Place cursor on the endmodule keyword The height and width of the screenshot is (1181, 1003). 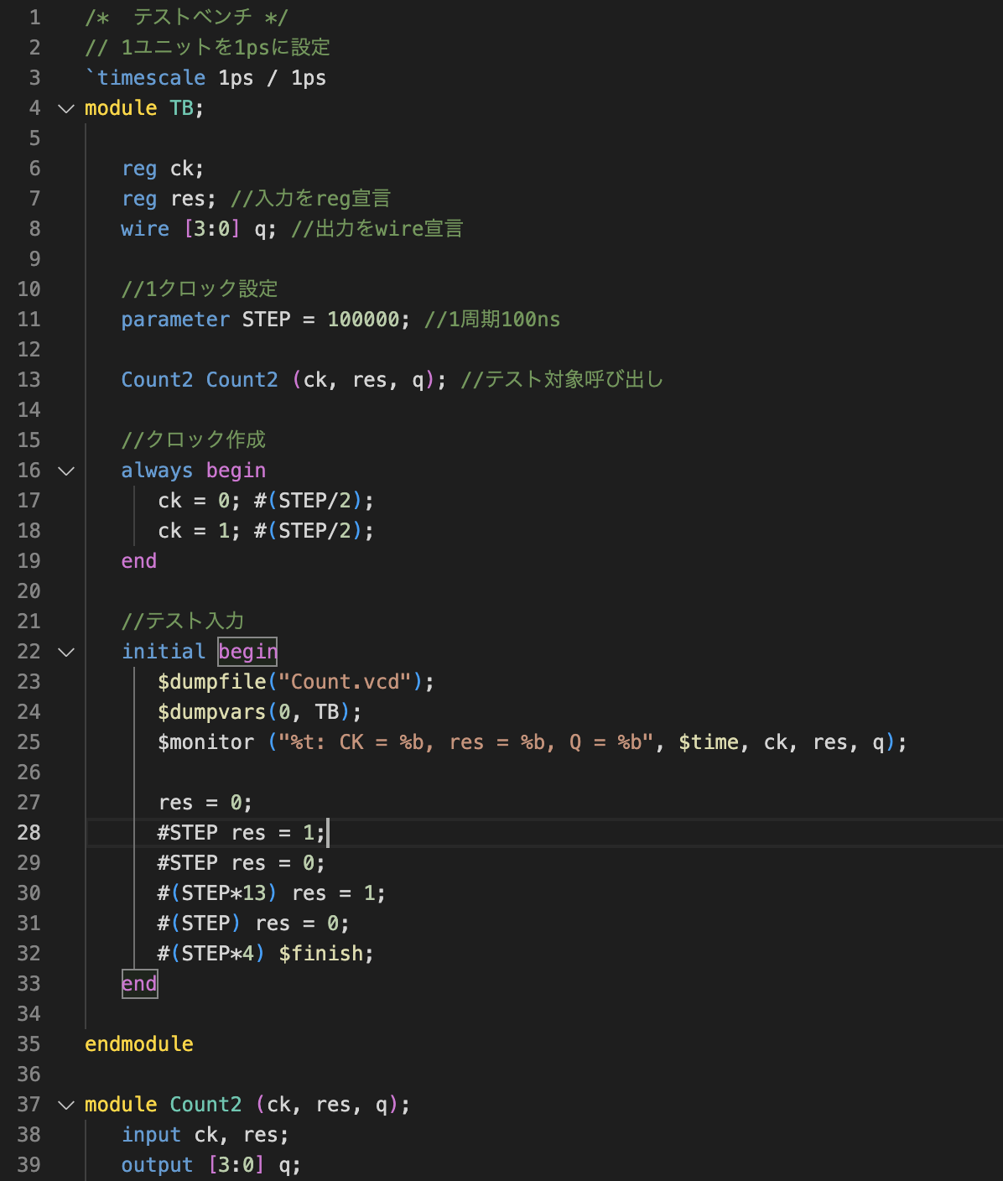pyautogui.click(x=139, y=1044)
